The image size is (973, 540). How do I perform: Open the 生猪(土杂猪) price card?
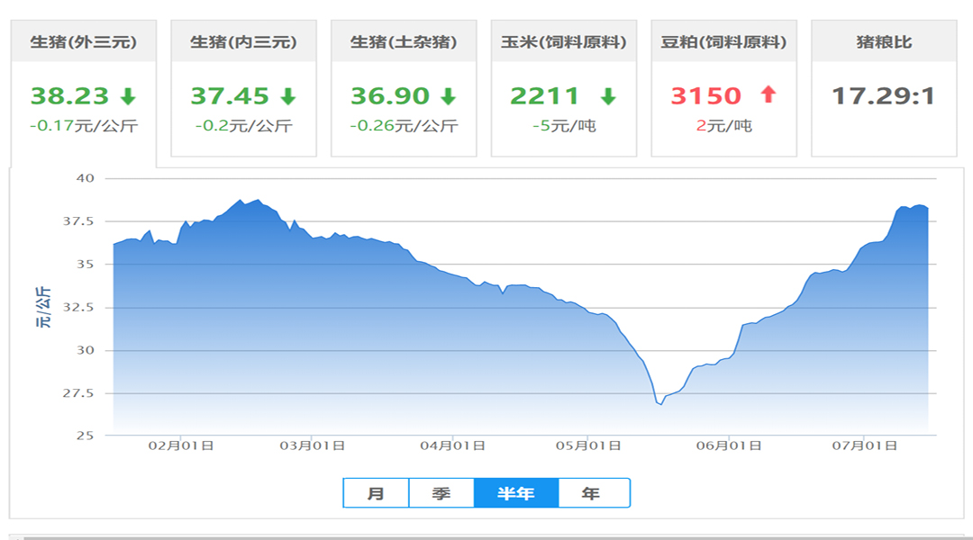tap(404, 89)
